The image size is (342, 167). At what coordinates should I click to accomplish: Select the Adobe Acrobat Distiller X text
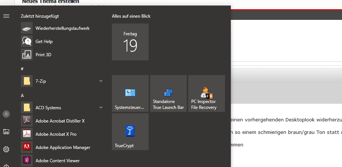pyautogui.click(x=60, y=121)
